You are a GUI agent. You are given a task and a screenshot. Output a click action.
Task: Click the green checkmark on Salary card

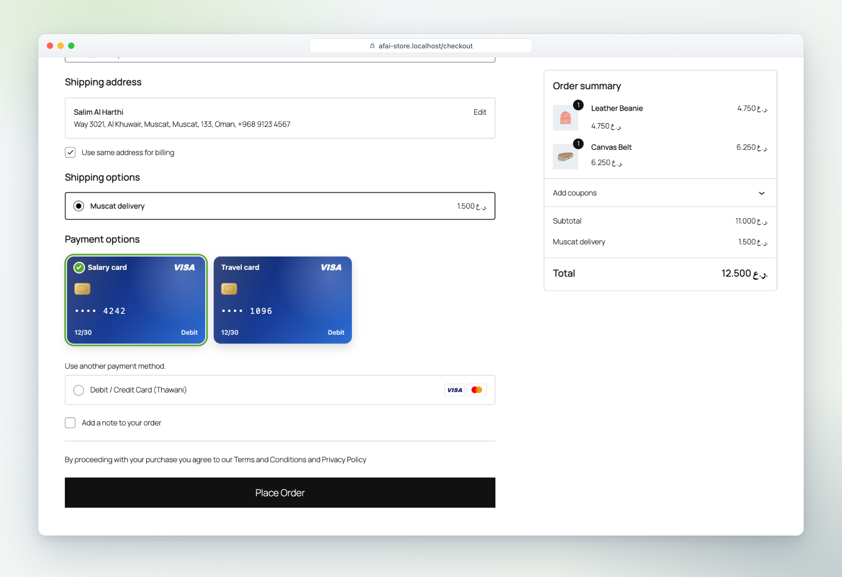pos(79,267)
